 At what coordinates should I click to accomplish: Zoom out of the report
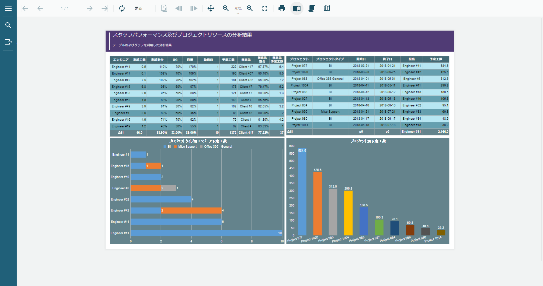226,8
